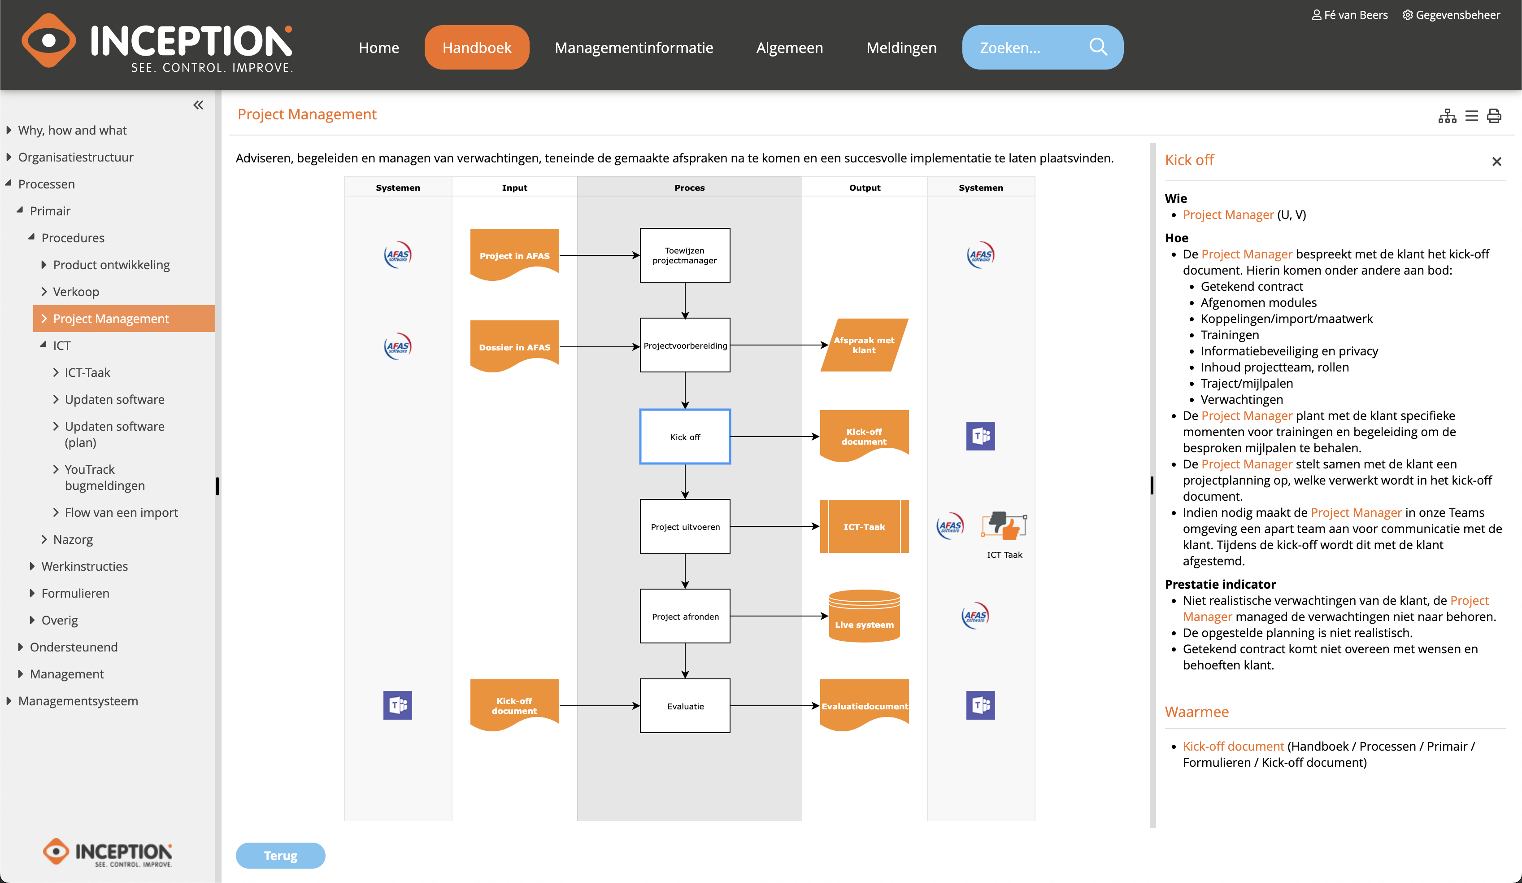Collapse the sidebar with double-chevron icon

(198, 105)
